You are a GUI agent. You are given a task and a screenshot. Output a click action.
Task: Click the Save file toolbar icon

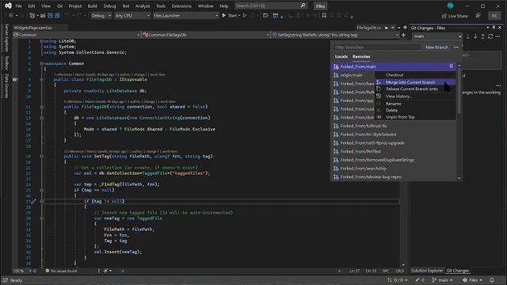pyautogui.click(x=50, y=15)
